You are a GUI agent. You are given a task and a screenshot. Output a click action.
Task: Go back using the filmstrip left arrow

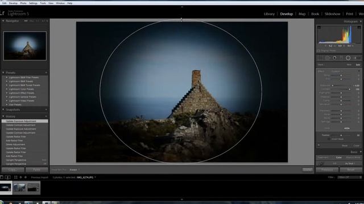(20, 177)
